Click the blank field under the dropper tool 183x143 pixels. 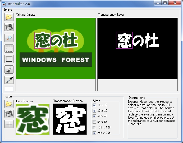9,89
